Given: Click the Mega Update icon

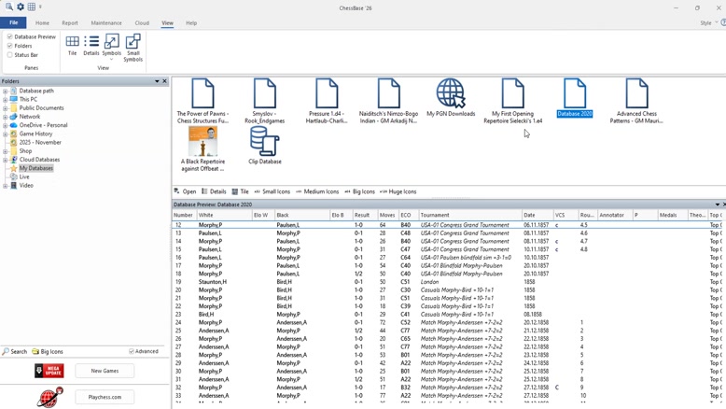Looking at the screenshot, I should click(x=49, y=371).
